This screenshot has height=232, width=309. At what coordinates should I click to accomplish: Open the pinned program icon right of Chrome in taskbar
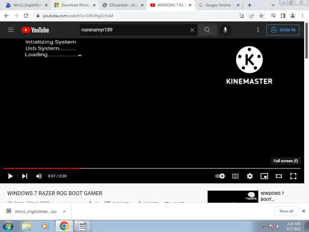(82, 226)
